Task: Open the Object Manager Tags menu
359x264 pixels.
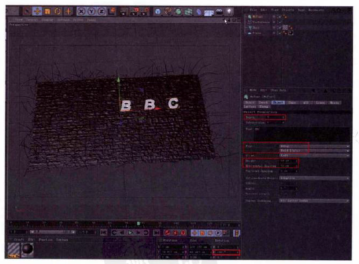Action: (301, 10)
